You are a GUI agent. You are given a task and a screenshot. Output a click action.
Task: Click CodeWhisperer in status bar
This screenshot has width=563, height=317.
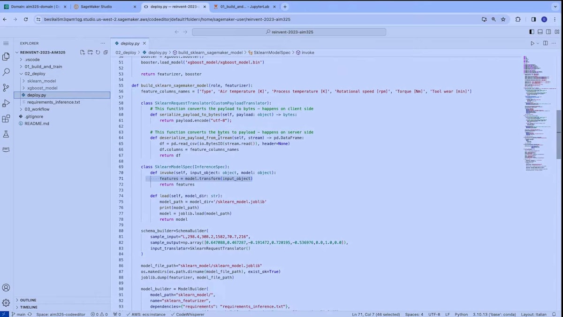(x=187, y=314)
